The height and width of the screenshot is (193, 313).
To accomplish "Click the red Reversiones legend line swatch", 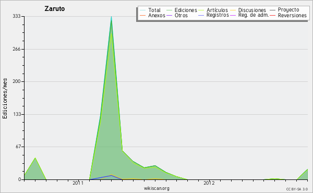I will click(x=272, y=15).
